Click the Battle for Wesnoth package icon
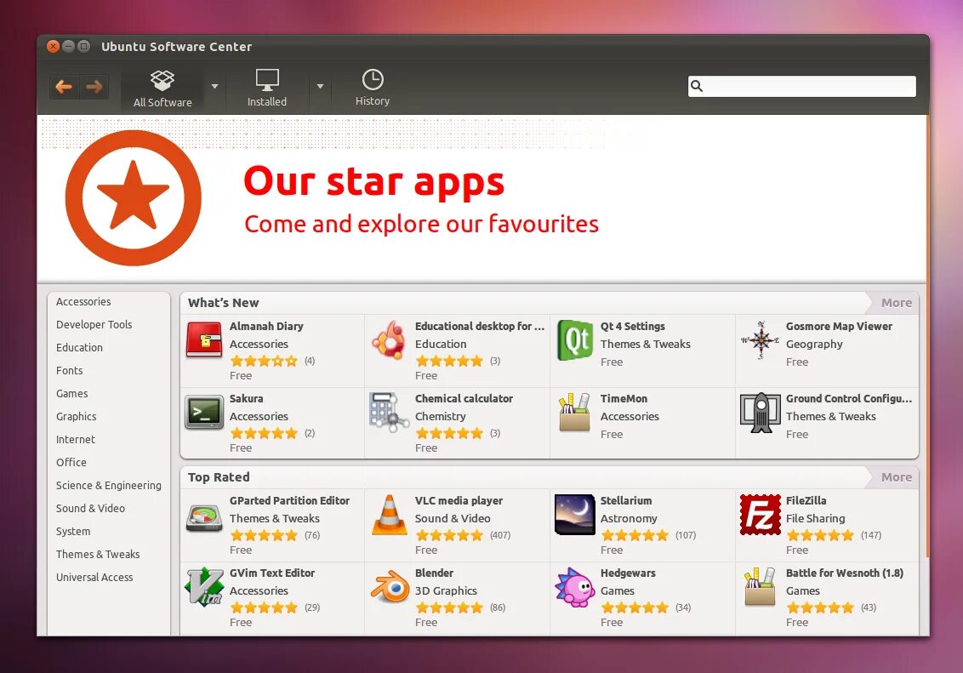This screenshot has height=673, width=963. click(x=761, y=586)
